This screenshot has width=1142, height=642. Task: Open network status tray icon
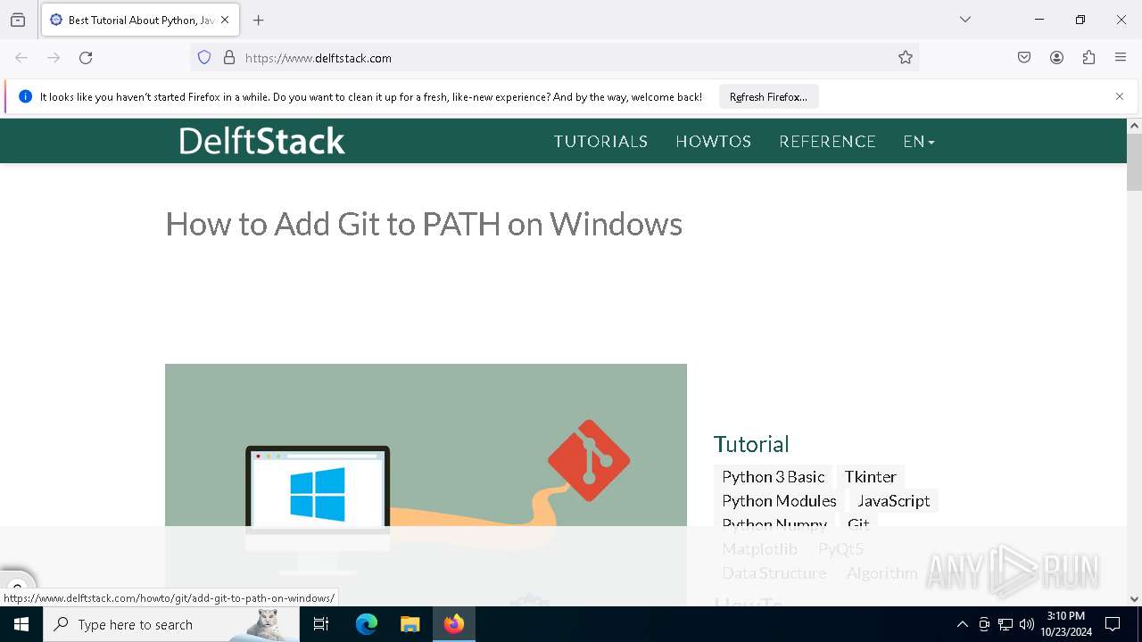tap(1005, 624)
